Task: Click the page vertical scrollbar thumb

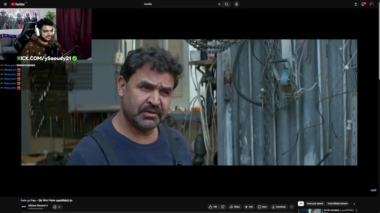Action: pos(379,44)
